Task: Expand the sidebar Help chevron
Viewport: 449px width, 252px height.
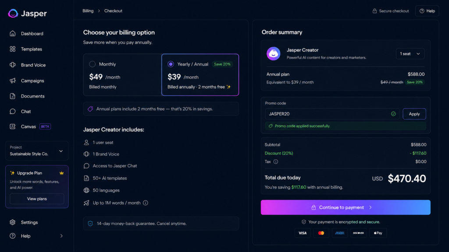Action: pos(61,236)
